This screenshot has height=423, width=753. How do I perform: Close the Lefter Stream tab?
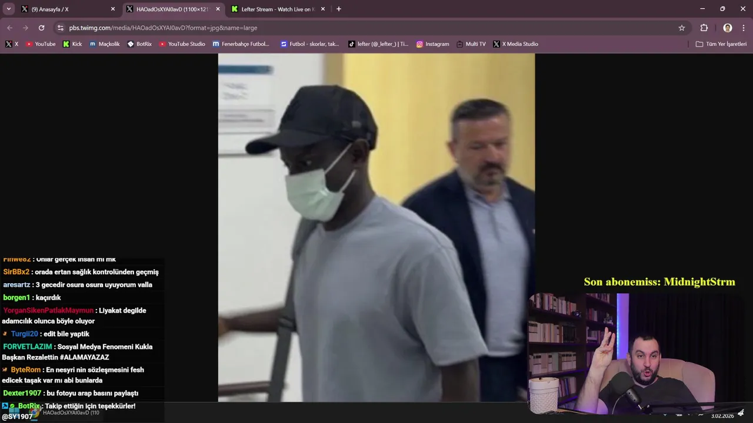click(x=323, y=9)
